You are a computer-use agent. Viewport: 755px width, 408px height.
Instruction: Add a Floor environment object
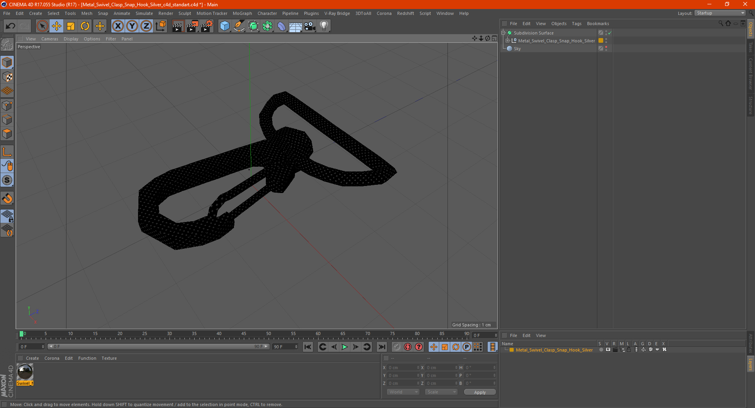click(x=296, y=26)
